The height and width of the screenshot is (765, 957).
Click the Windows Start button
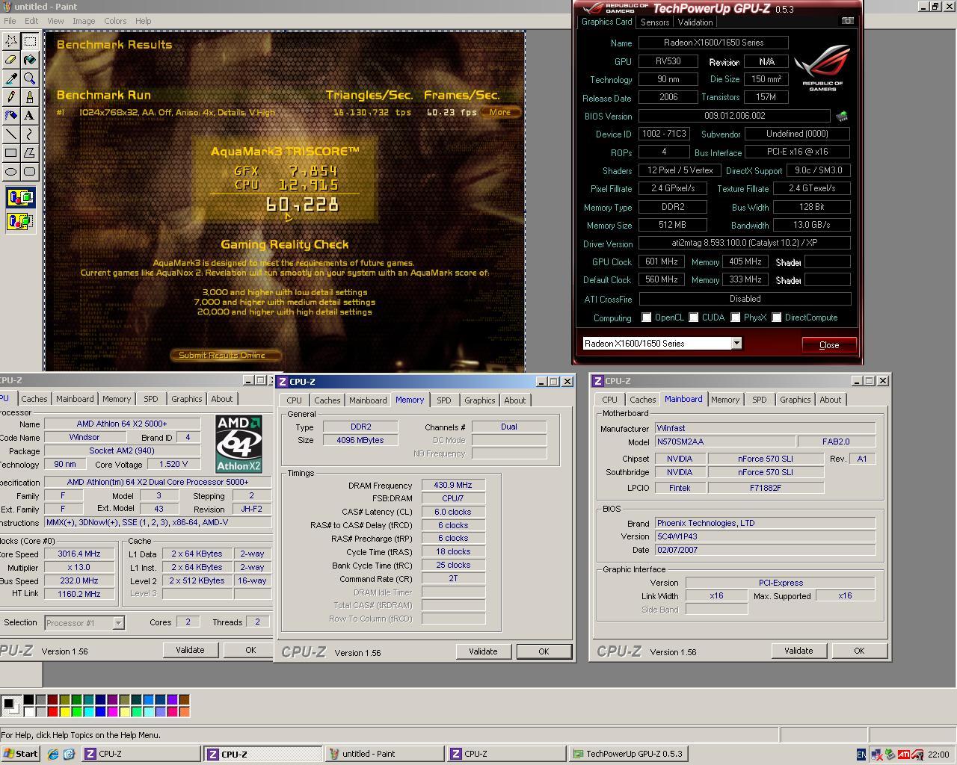[x=21, y=754]
